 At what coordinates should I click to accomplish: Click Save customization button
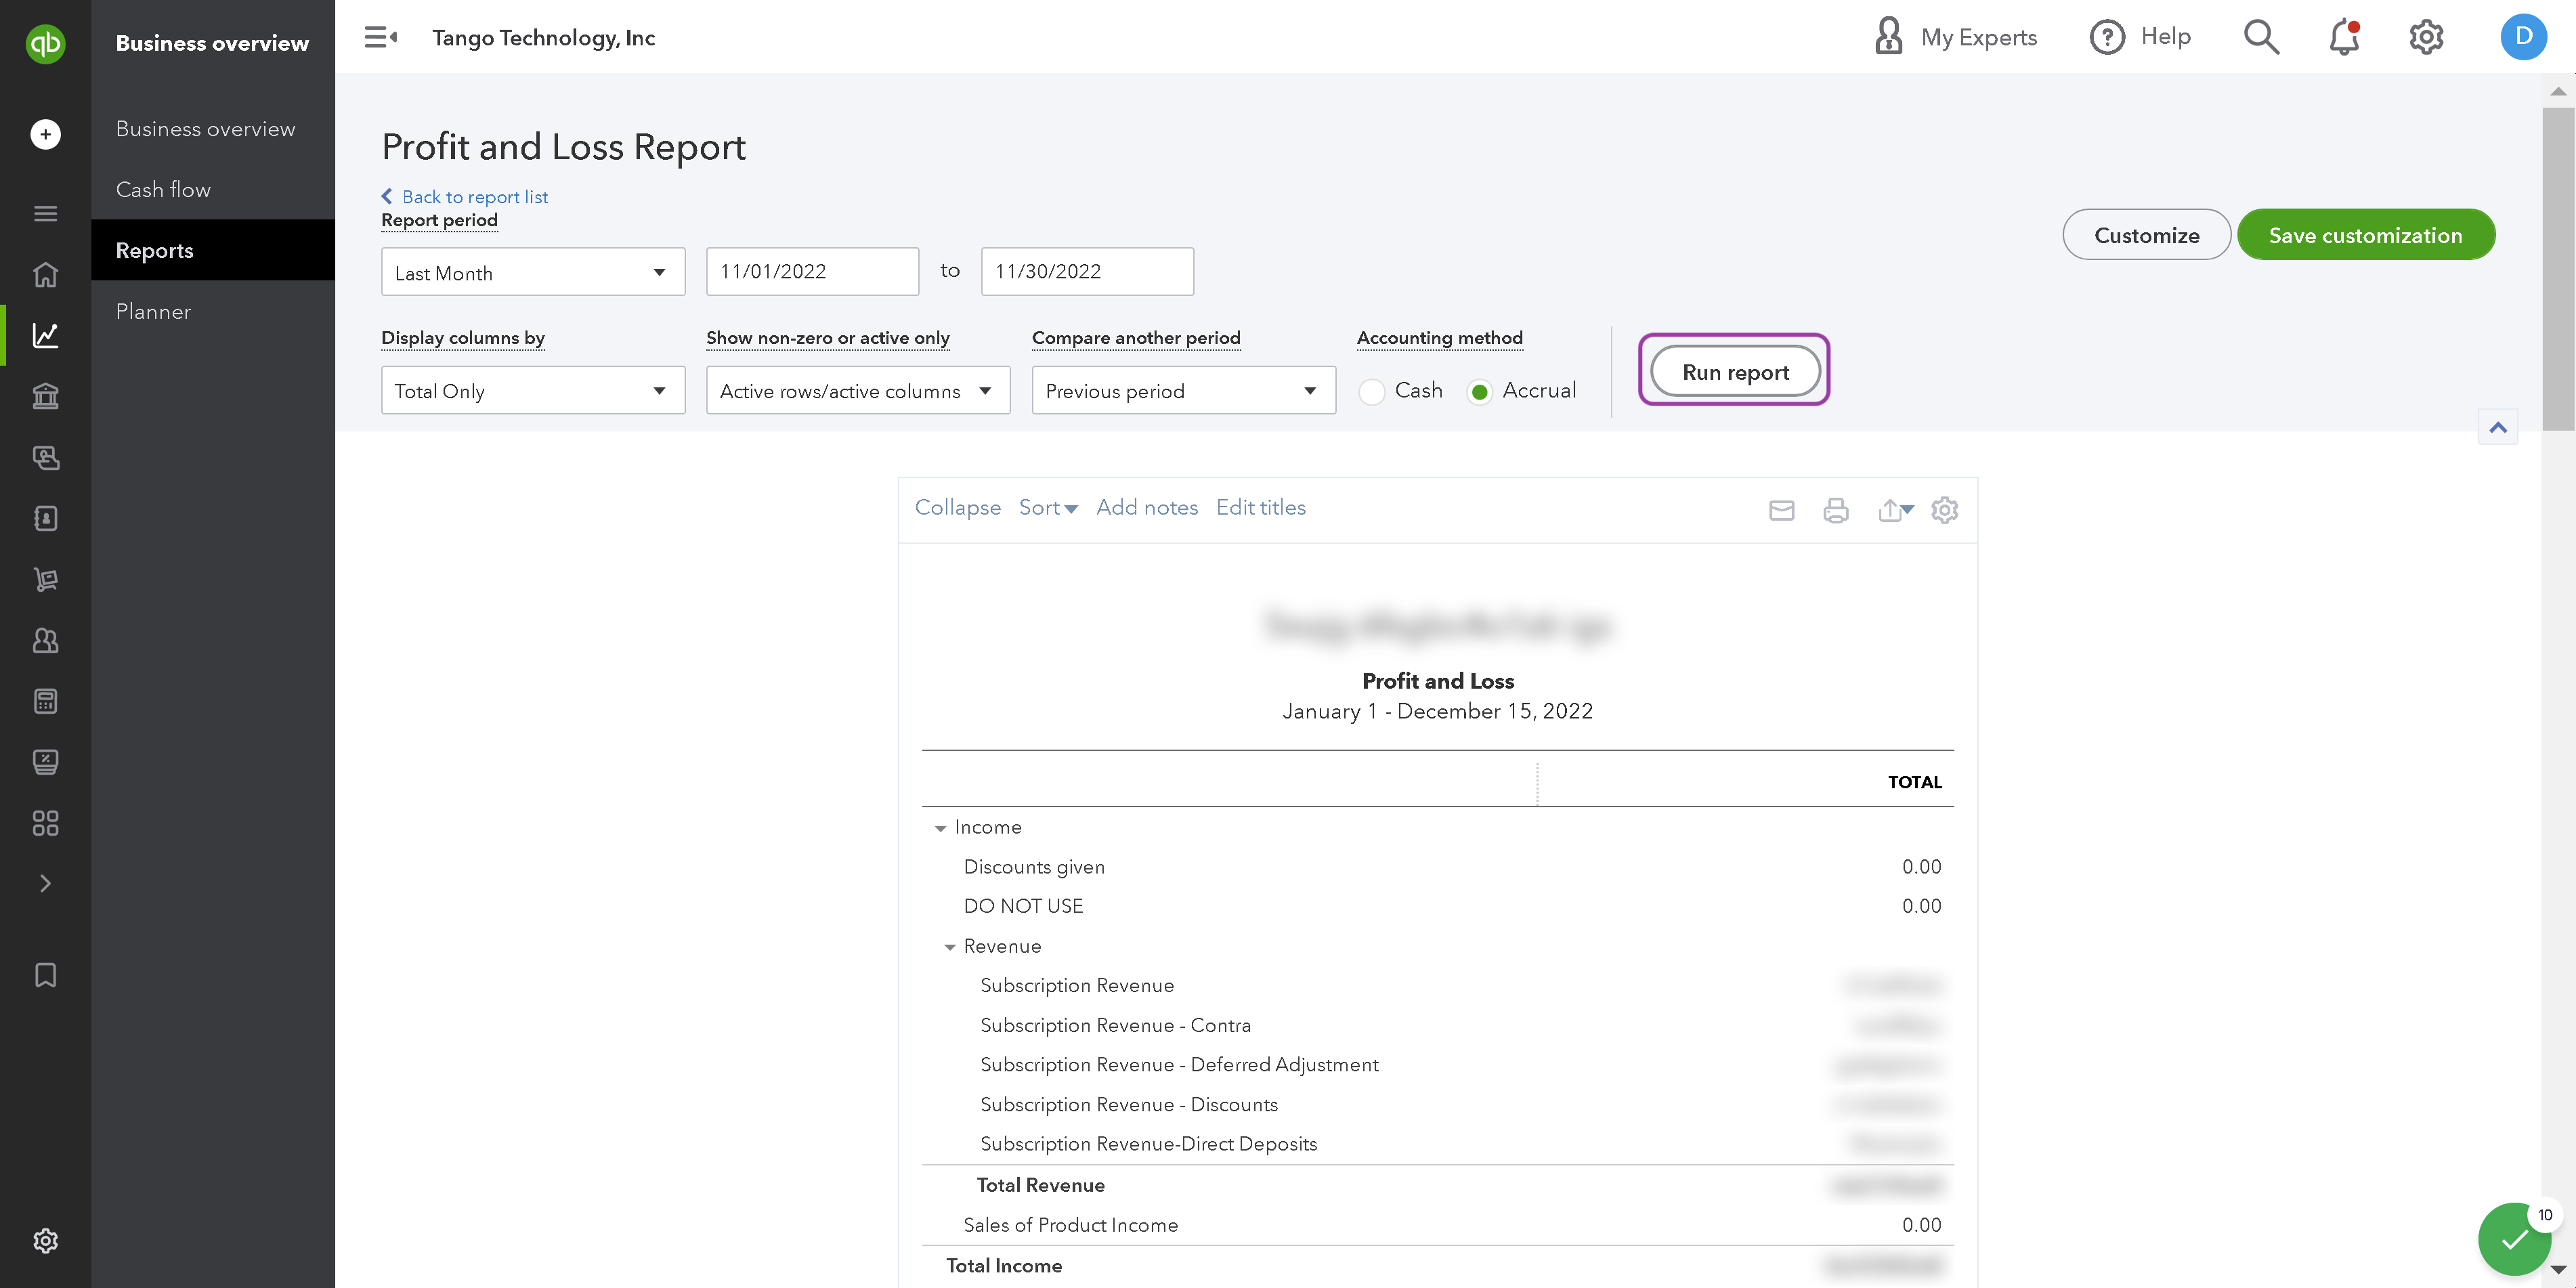click(x=2365, y=234)
